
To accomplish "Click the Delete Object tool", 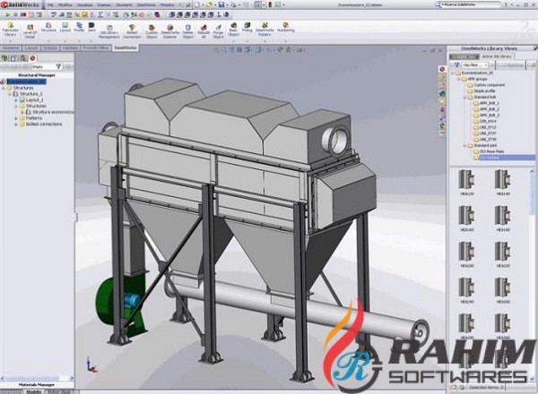I will [x=187, y=31].
